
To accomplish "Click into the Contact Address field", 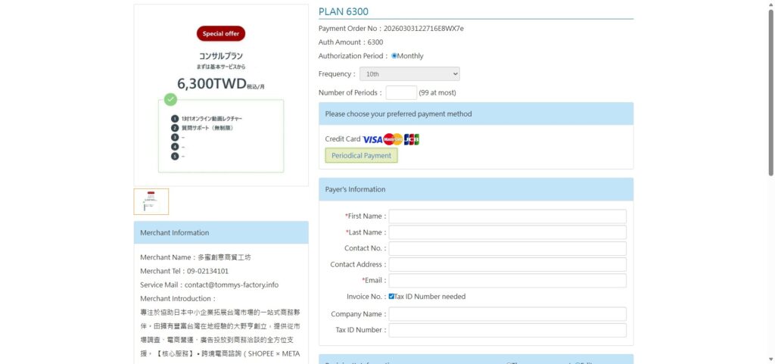I will point(507,265).
